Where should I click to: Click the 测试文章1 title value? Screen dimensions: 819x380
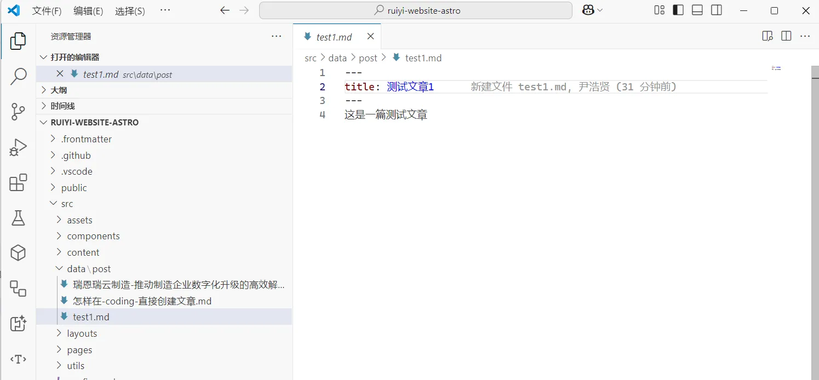point(410,87)
